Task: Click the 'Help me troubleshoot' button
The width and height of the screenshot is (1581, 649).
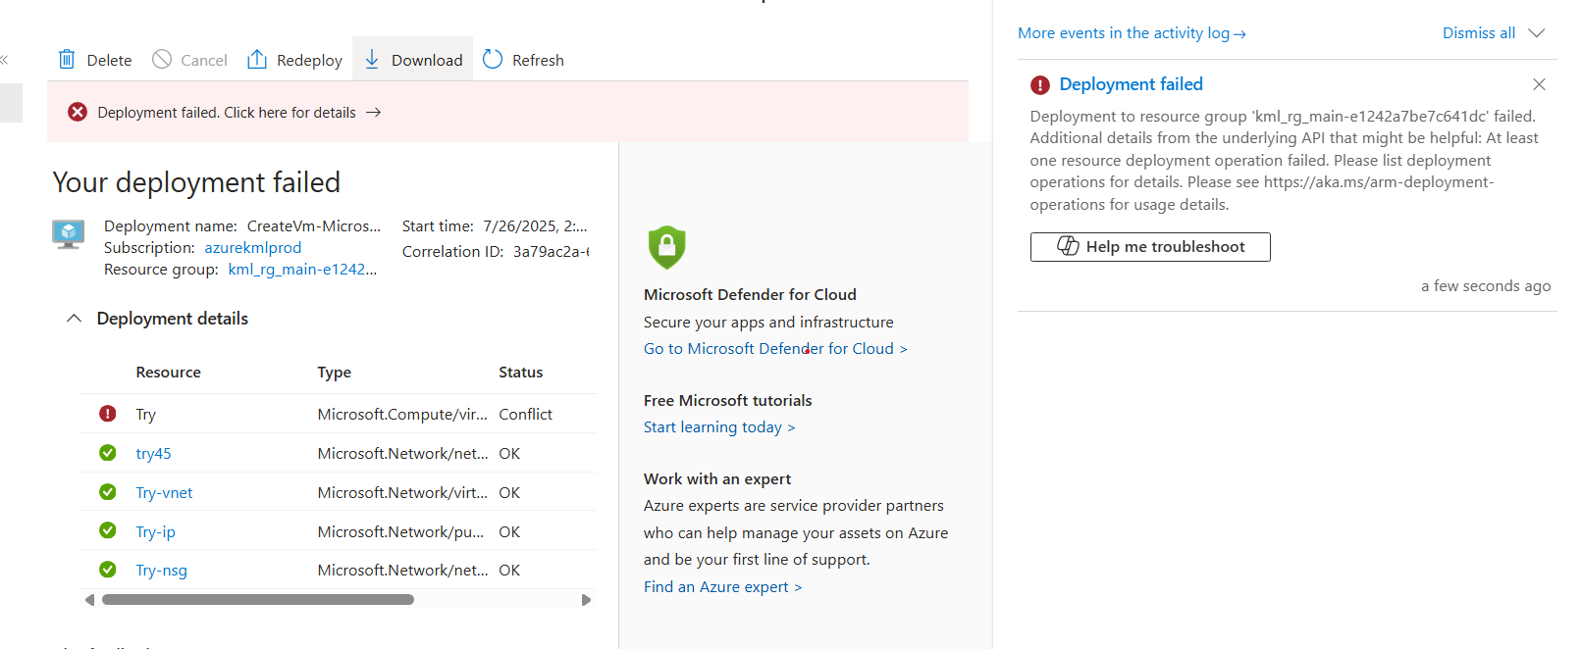Action: point(1150,247)
